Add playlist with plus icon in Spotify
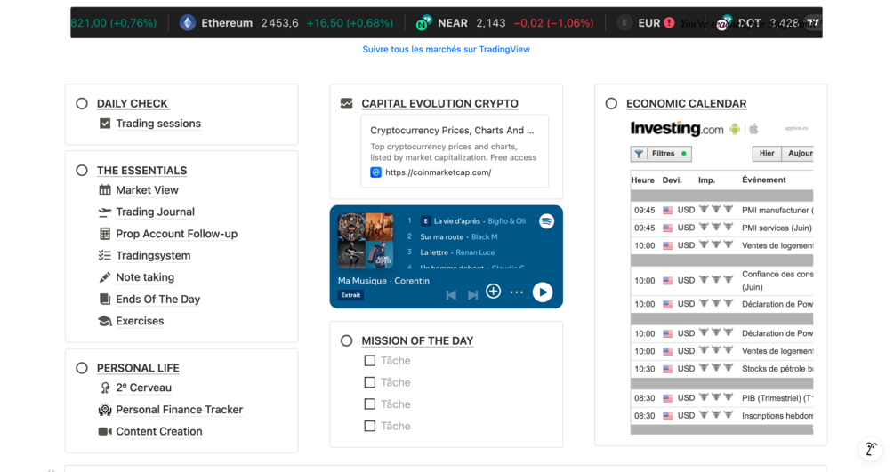Image resolution: width=894 pixels, height=472 pixels. pyautogui.click(x=493, y=292)
